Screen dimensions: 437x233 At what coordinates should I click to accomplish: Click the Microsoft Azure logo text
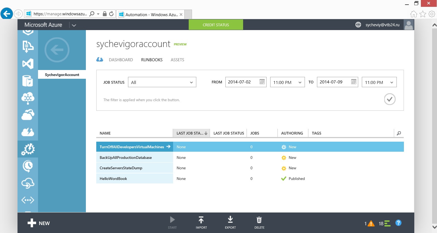pyautogui.click(x=43, y=25)
